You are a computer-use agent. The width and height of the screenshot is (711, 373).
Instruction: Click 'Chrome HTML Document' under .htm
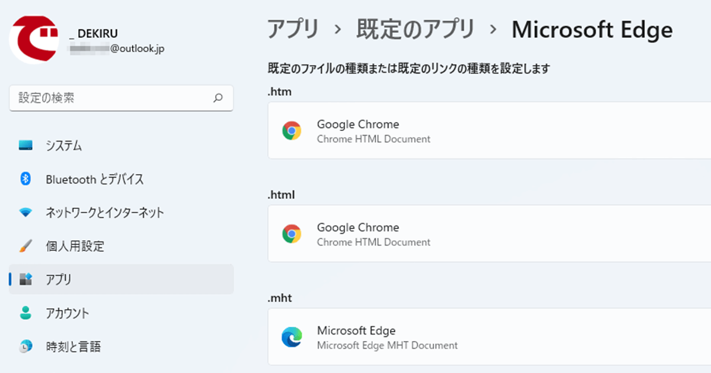click(x=374, y=139)
